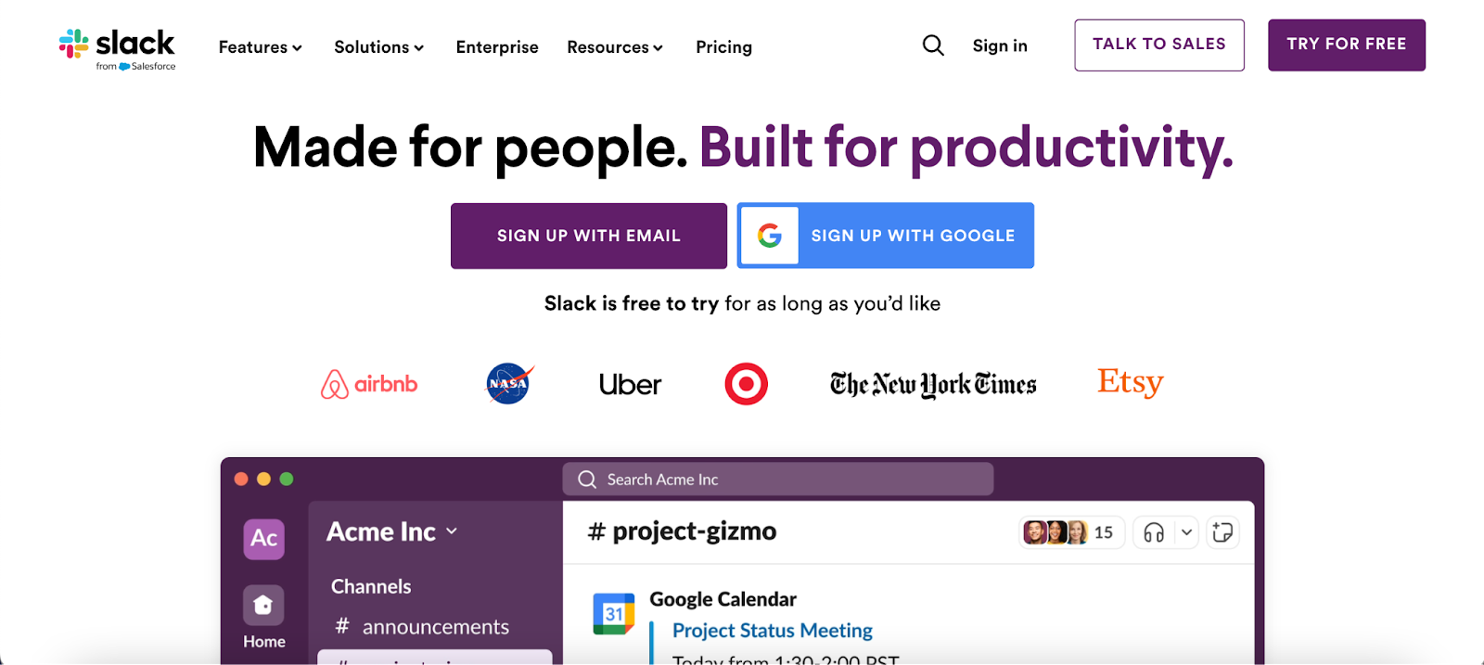Click the TALK TO SALES button

tap(1158, 44)
